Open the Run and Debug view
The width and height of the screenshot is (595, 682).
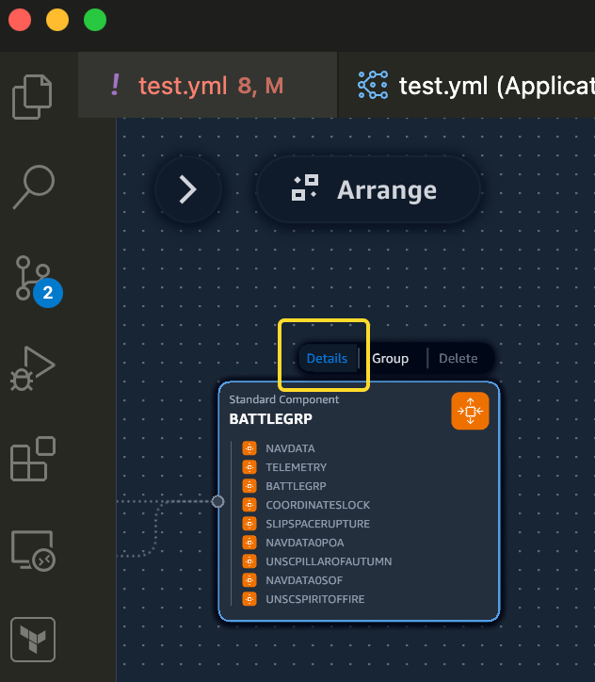(33, 368)
